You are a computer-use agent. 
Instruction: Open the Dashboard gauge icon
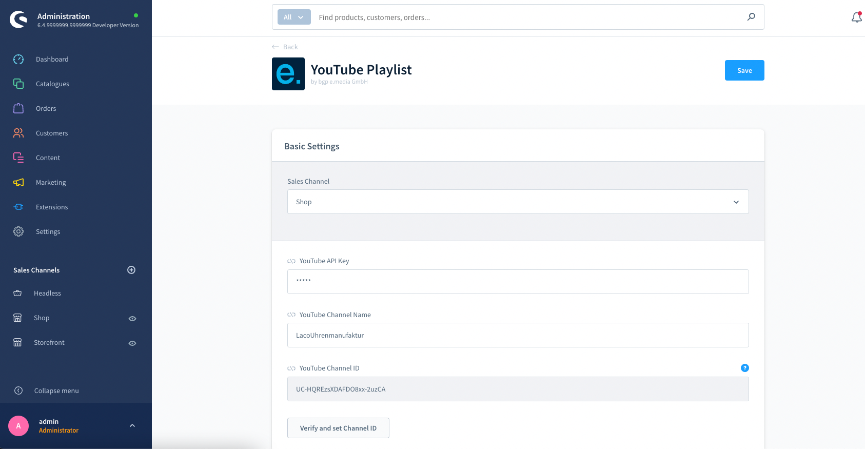coord(18,59)
